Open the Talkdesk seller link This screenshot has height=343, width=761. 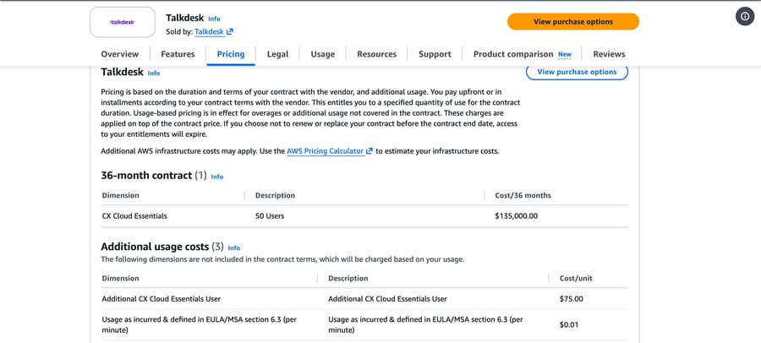click(x=209, y=31)
